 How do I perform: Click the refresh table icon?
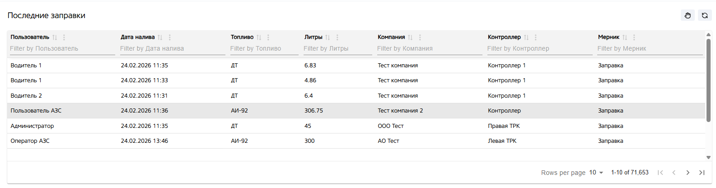click(704, 15)
